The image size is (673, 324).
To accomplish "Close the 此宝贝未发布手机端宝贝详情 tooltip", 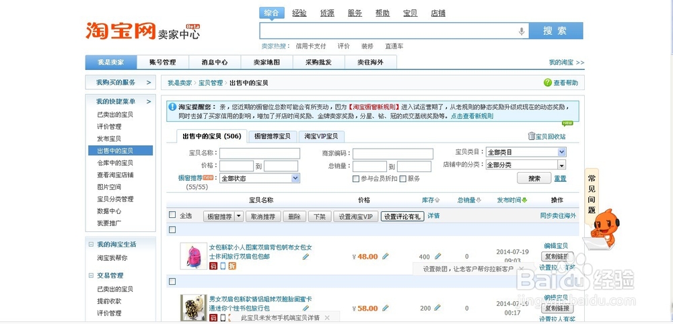I will click(327, 317).
